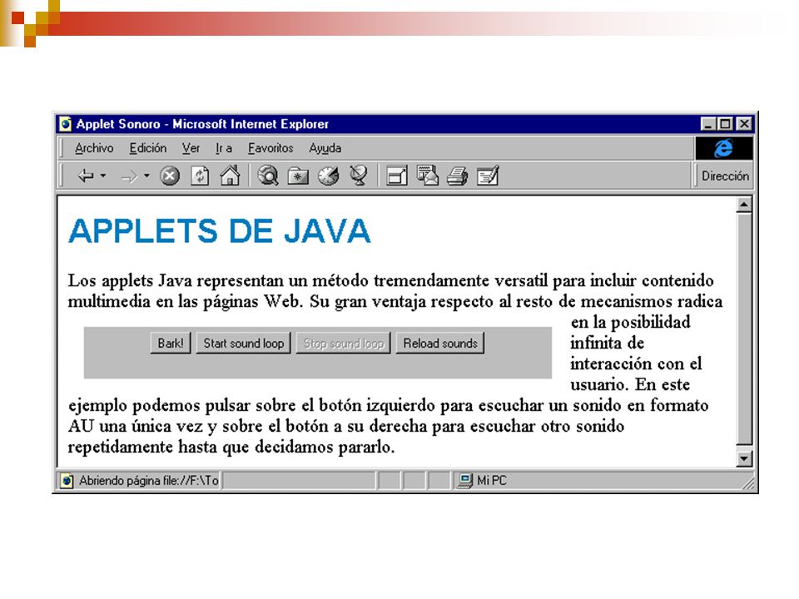This screenshot has width=799, height=599.
Task: Click the Edit page toolbar icon
Action: [x=488, y=176]
